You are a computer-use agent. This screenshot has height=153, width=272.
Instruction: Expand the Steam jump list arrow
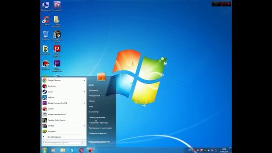tap(84, 92)
